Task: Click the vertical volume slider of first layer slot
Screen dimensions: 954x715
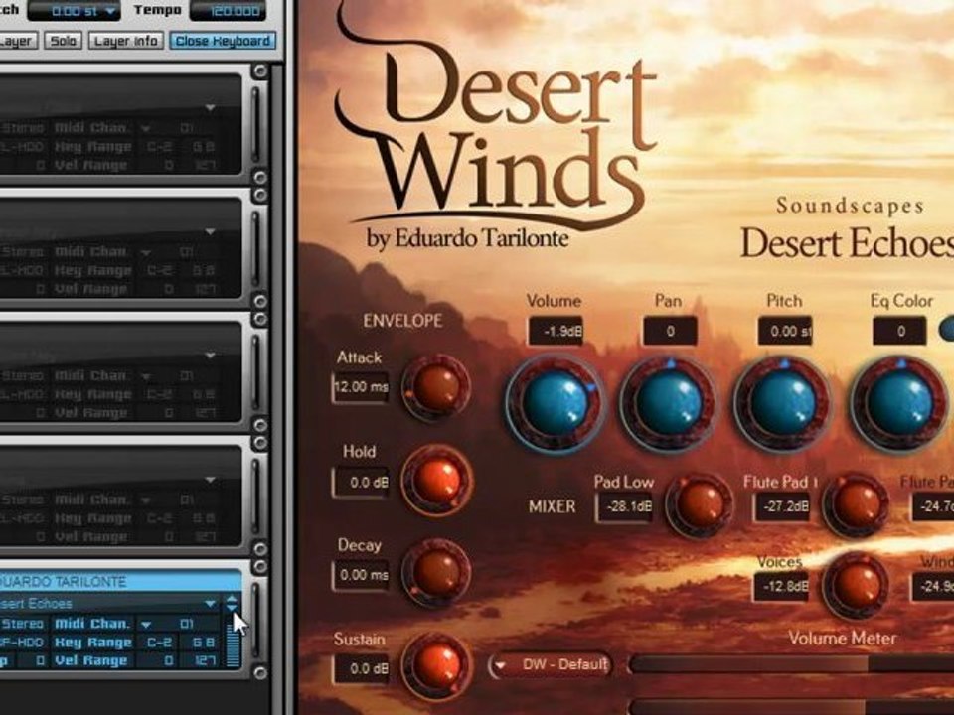Action: click(x=255, y=123)
